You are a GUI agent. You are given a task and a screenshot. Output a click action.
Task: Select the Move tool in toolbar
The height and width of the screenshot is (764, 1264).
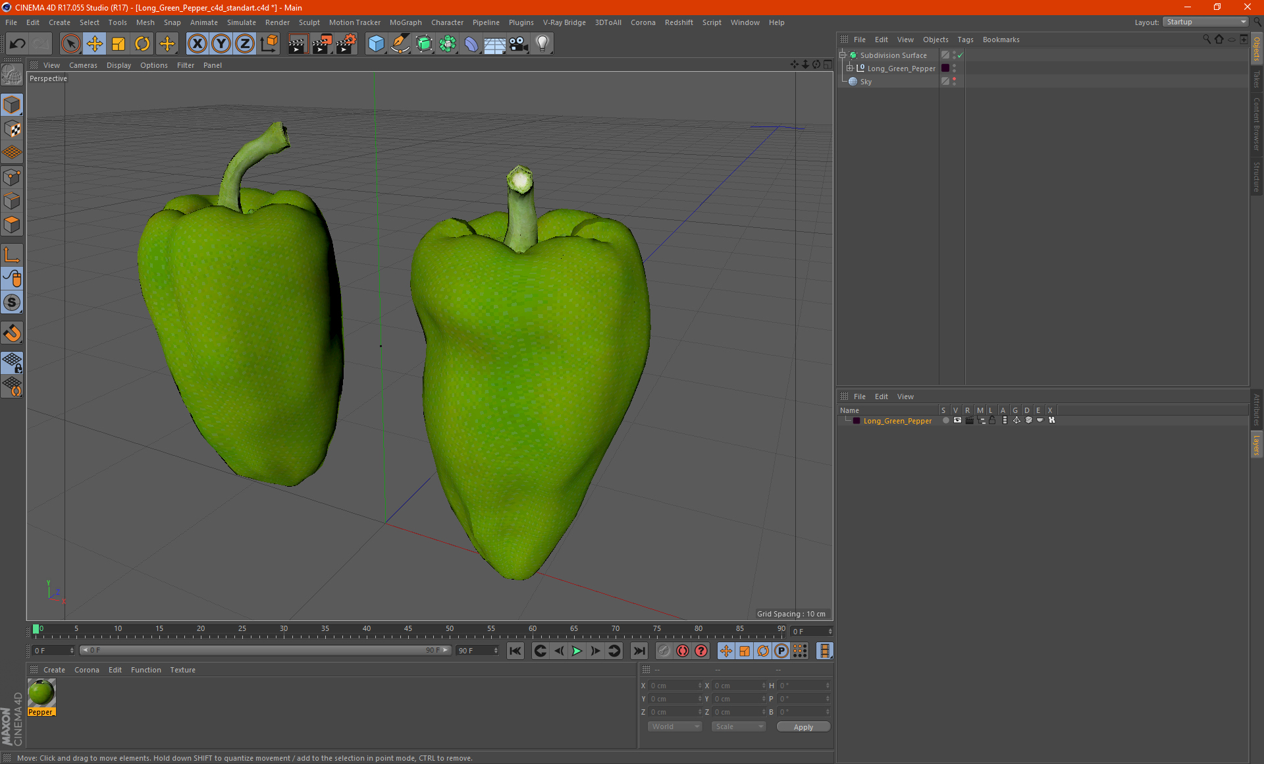click(95, 44)
